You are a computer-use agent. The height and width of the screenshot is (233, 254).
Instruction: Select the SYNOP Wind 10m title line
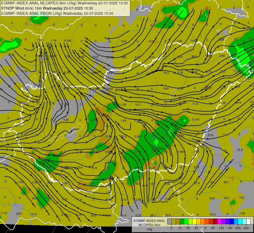[47, 8]
